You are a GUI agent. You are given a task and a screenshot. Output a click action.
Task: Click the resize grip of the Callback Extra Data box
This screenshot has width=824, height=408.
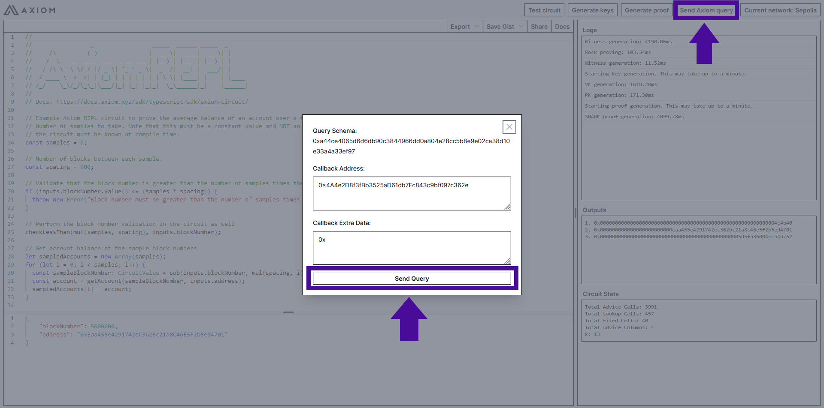[x=507, y=261]
